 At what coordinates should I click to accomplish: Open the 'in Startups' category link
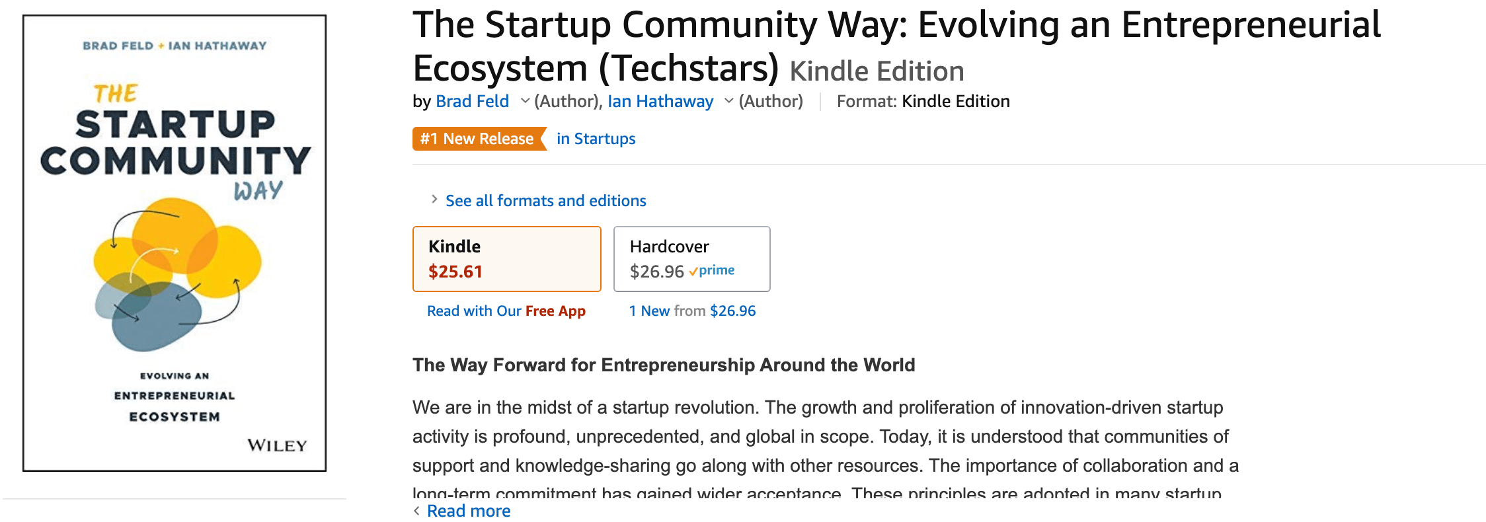coord(596,139)
